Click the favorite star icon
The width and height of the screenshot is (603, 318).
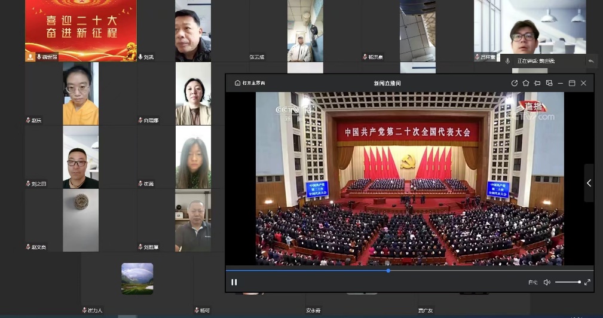coord(526,83)
